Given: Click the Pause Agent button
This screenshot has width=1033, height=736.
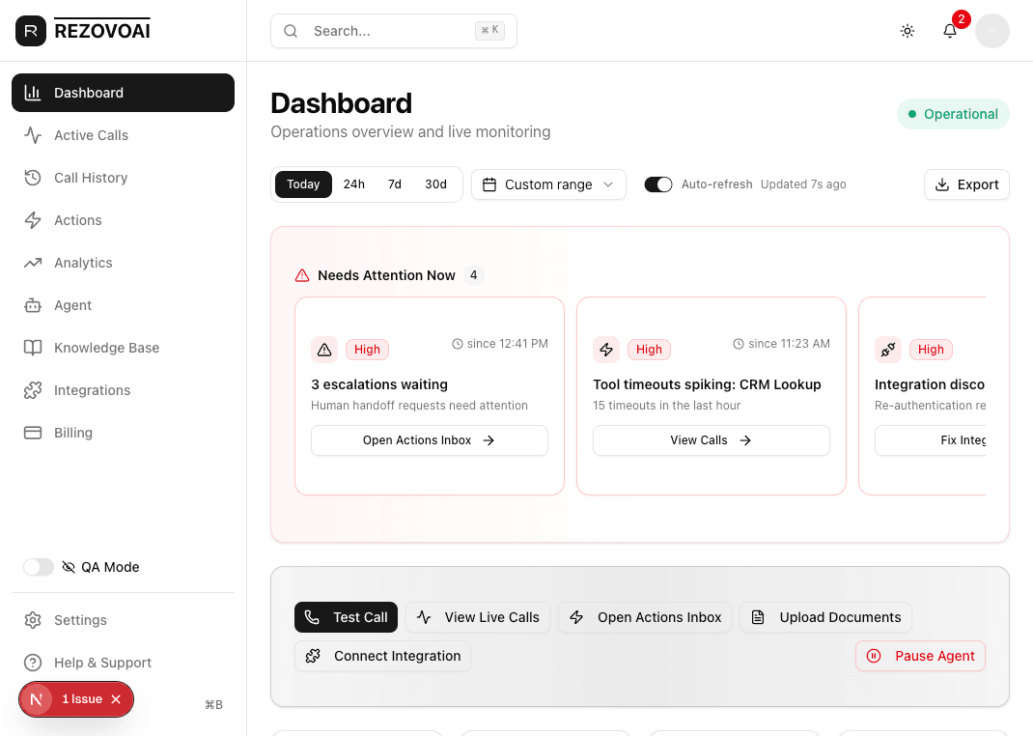Looking at the screenshot, I should pyautogui.click(x=920, y=656).
